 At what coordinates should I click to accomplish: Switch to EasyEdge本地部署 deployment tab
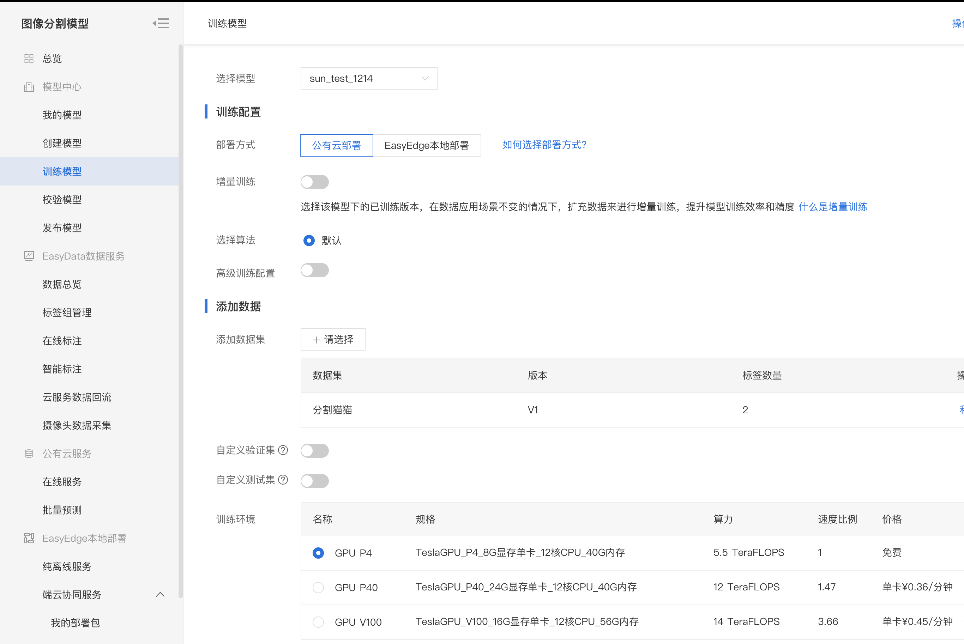[x=427, y=145]
